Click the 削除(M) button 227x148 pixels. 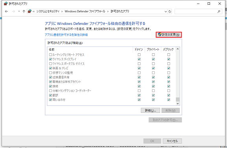pyautogui.click(x=171, y=111)
